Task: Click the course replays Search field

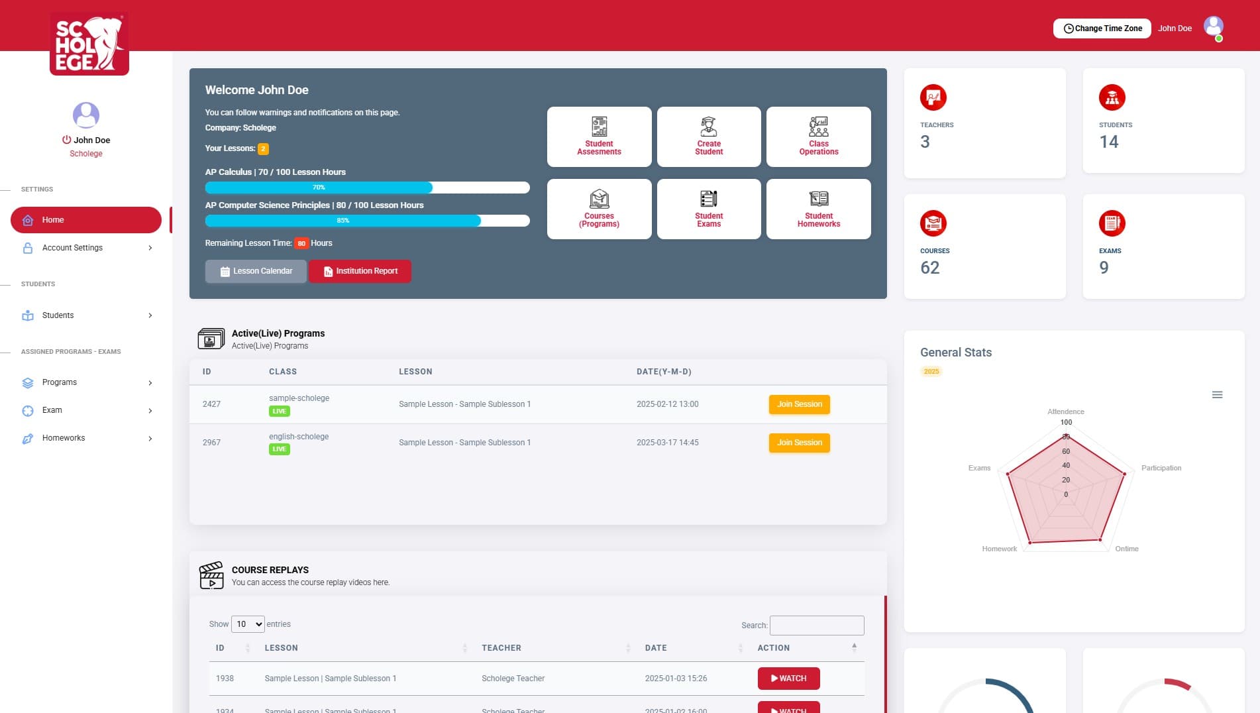Action: coord(817,626)
